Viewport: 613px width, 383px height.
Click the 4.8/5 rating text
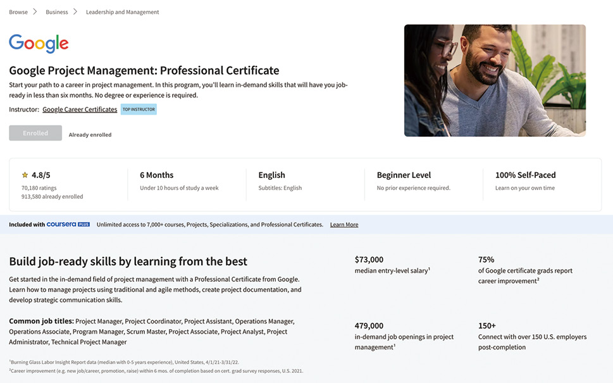pos(40,175)
